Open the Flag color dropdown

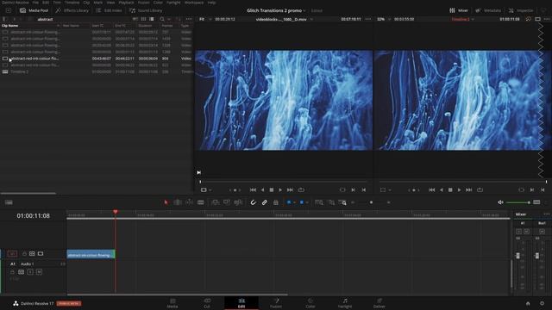tap(294, 202)
